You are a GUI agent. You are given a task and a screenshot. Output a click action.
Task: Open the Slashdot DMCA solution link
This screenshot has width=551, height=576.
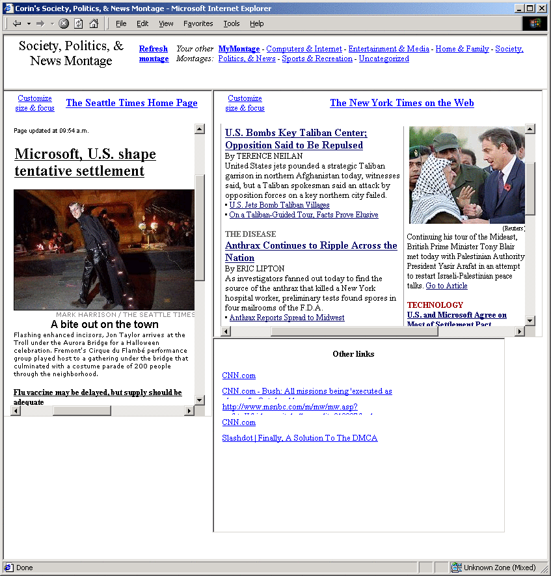299,438
